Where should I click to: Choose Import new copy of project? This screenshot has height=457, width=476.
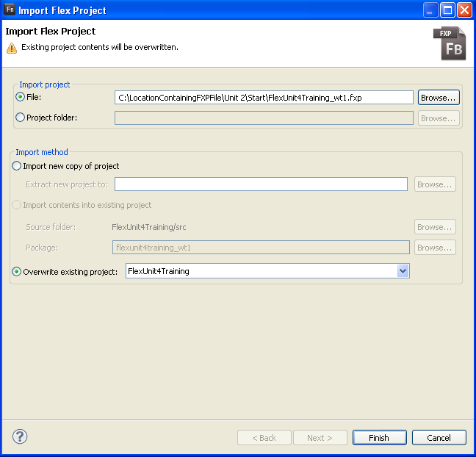[x=17, y=166]
